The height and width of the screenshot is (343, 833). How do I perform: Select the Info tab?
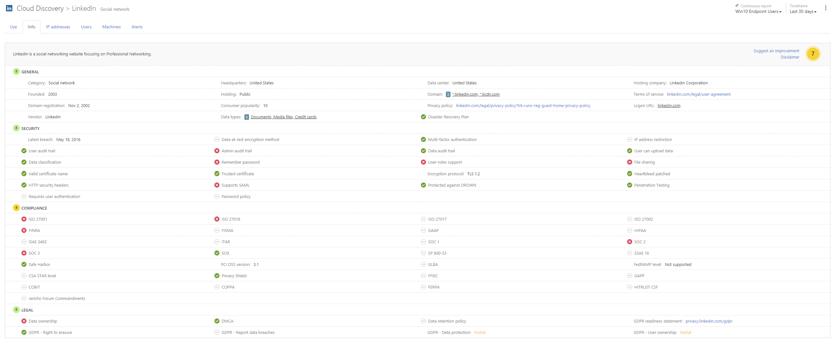pyautogui.click(x=31, y=27)
